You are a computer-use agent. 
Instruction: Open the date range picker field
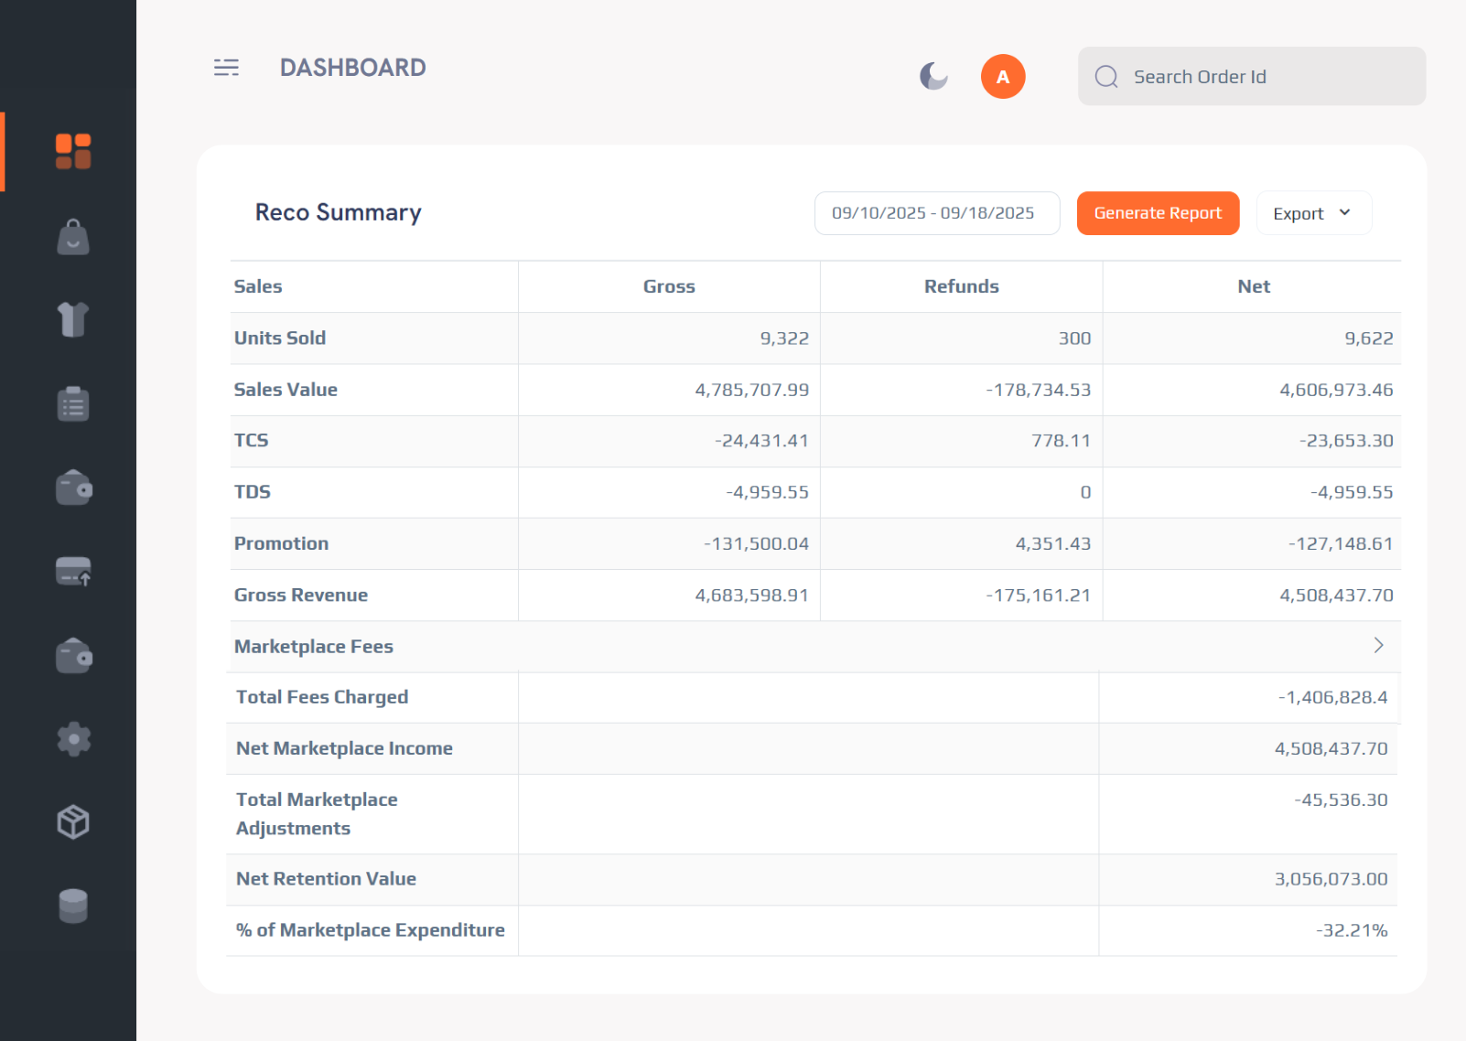(x=936, y=213)
